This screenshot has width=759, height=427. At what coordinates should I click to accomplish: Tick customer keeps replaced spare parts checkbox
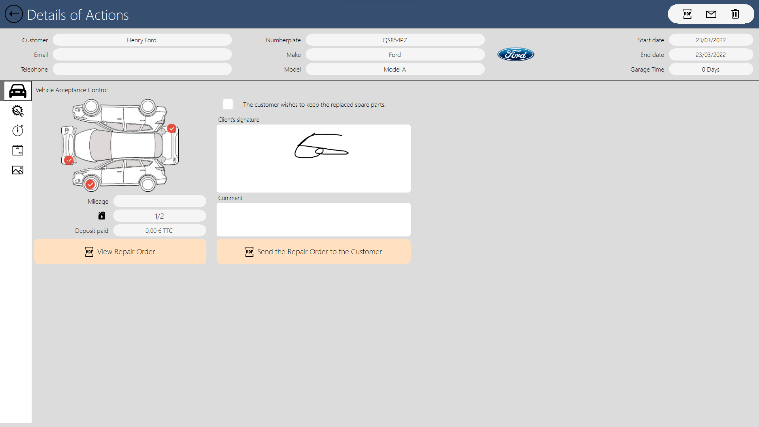[228, 104]
